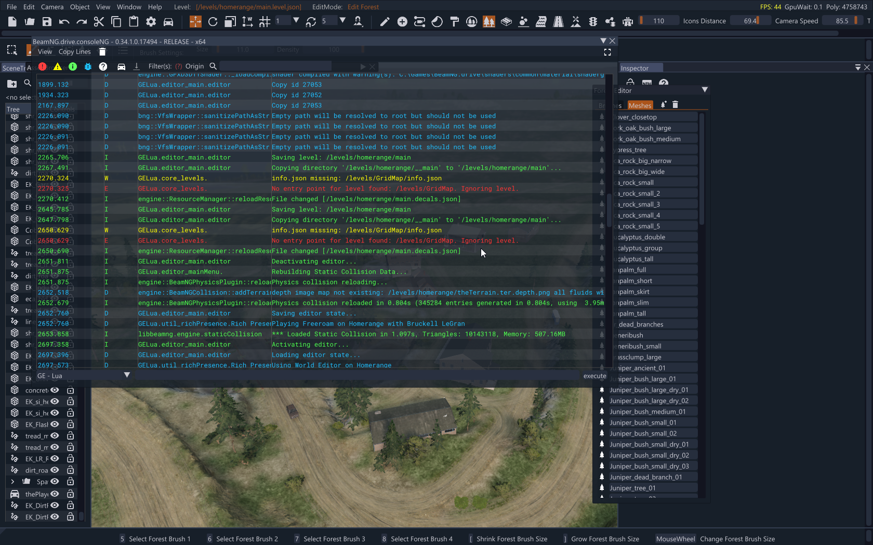Add new forest mesh tree-plus icon
873x545 pixels.
664,104
